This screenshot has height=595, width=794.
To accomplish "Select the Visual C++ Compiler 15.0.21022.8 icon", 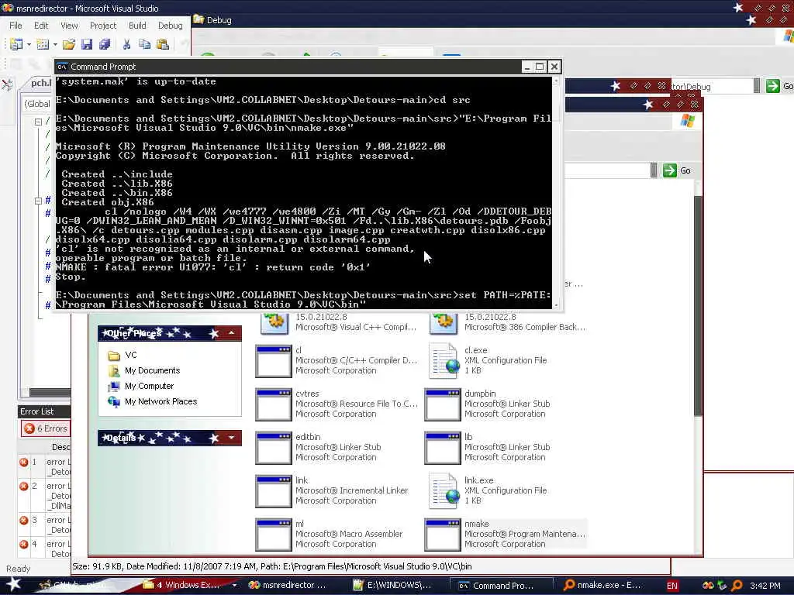I will coord(274,323).
